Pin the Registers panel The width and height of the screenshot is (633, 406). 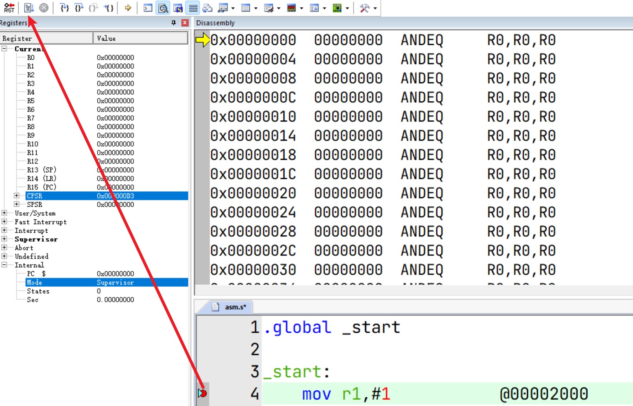173,23
